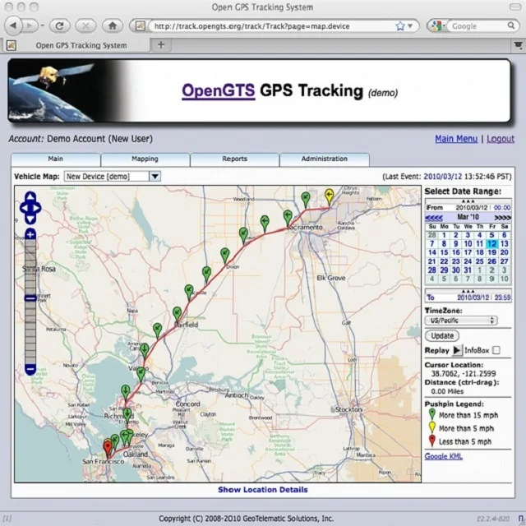
Task: Click the browser forward arrow button
Action: click(x=30, y=25)
